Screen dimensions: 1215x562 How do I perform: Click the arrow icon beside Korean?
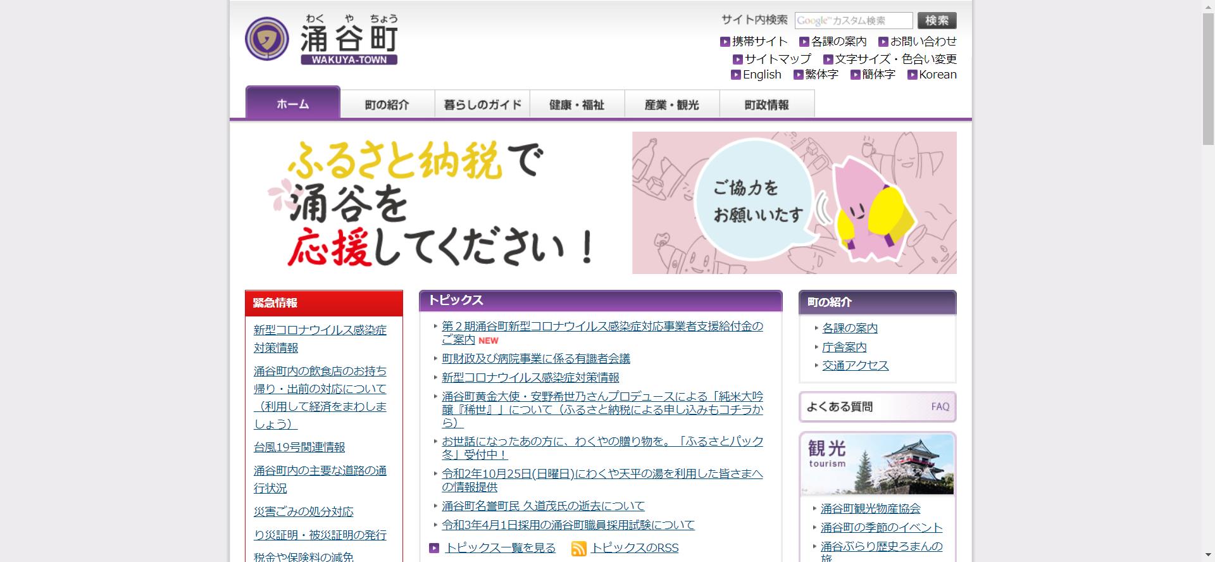[x=912, y=75]
